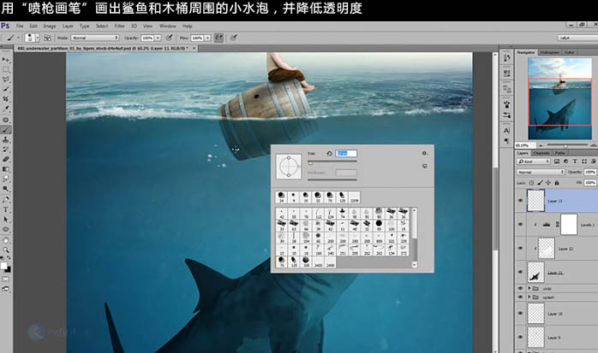The height and width of the screenshot is (353, 598).
Task: Select the Clone Stamp tool
Action: tap(6, 139)
